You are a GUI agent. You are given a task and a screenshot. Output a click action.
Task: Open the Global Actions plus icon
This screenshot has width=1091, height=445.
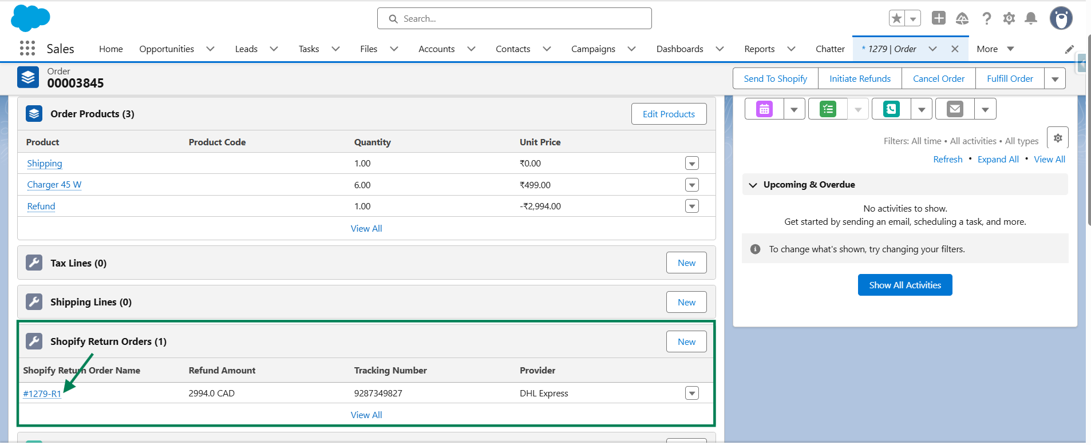pyautogui.click(x=939, y=18)
